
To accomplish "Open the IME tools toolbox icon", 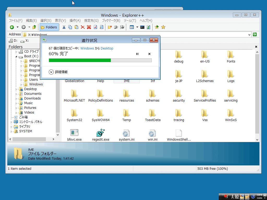I will [x=247, y=197].
